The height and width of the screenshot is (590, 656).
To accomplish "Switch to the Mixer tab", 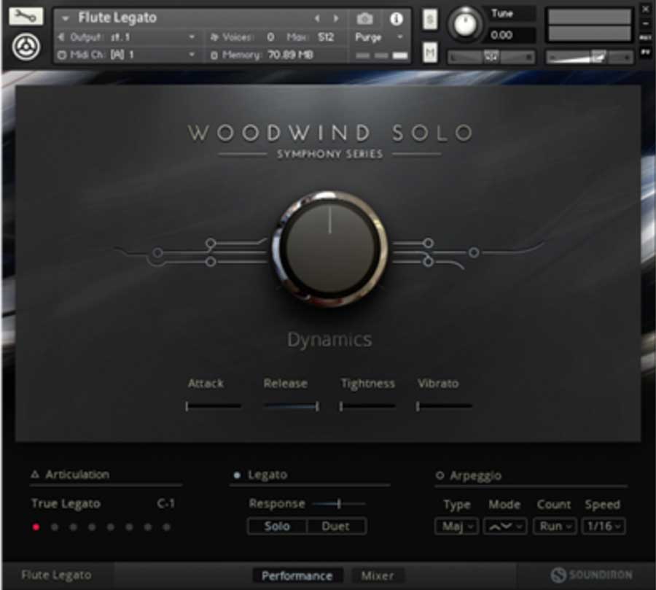I will [378, 575].
